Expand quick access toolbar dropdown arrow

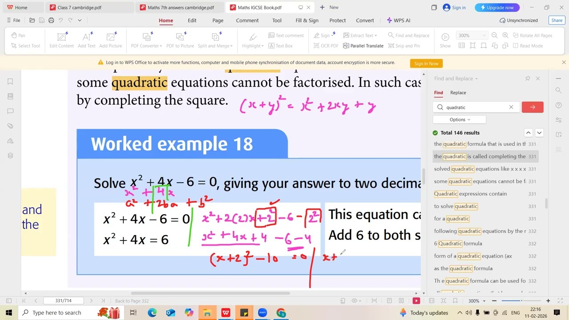coord(80,20)
